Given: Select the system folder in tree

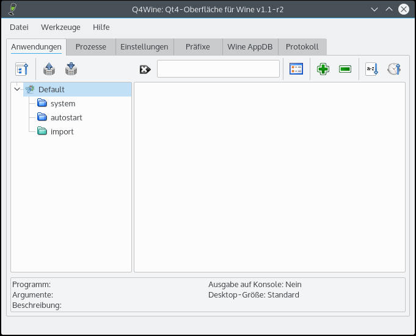Looking at the screenshot, I should 62,103.
